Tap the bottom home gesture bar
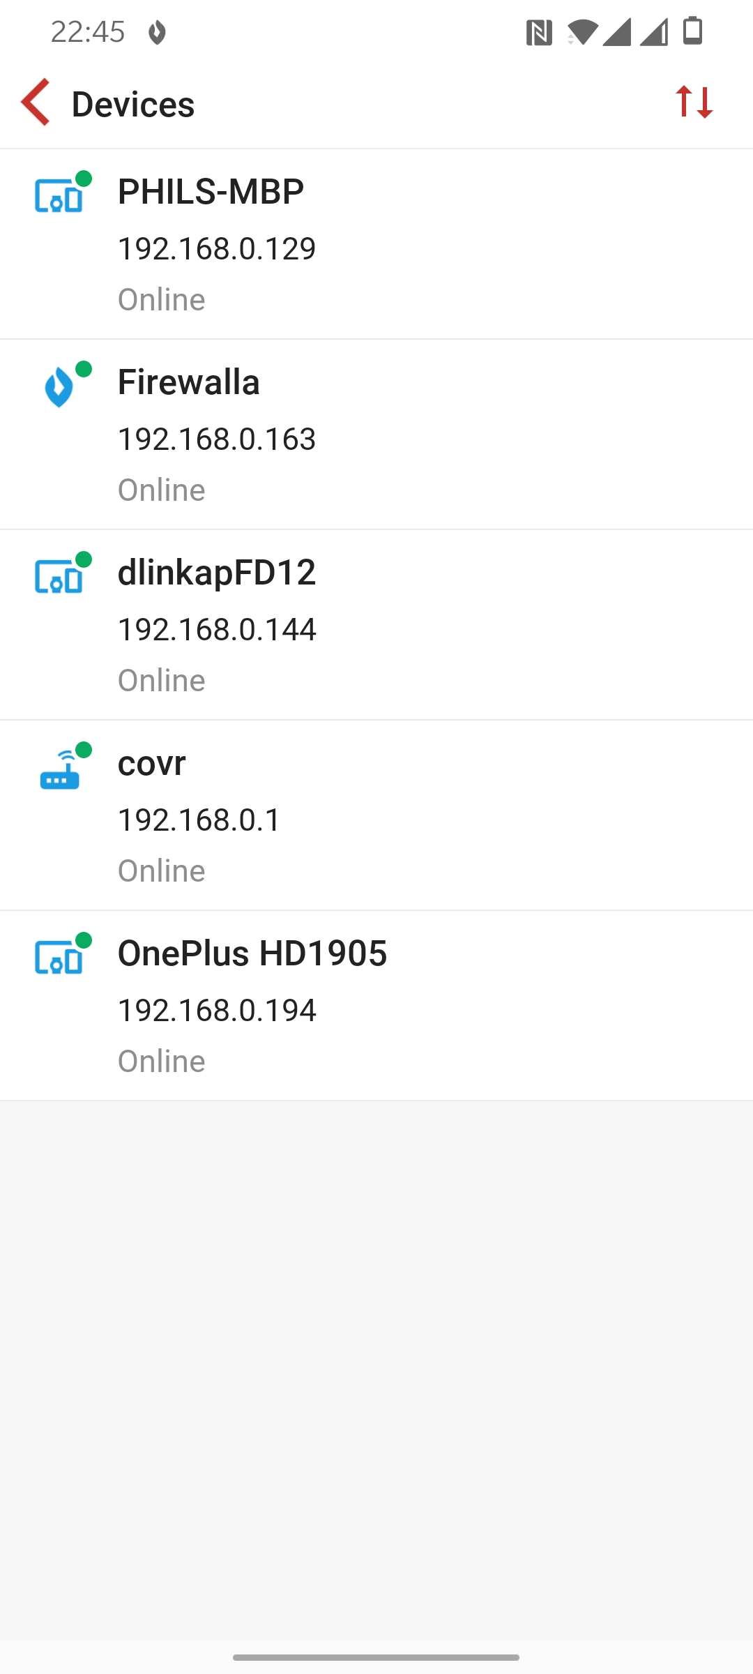 pos(376,1657)
